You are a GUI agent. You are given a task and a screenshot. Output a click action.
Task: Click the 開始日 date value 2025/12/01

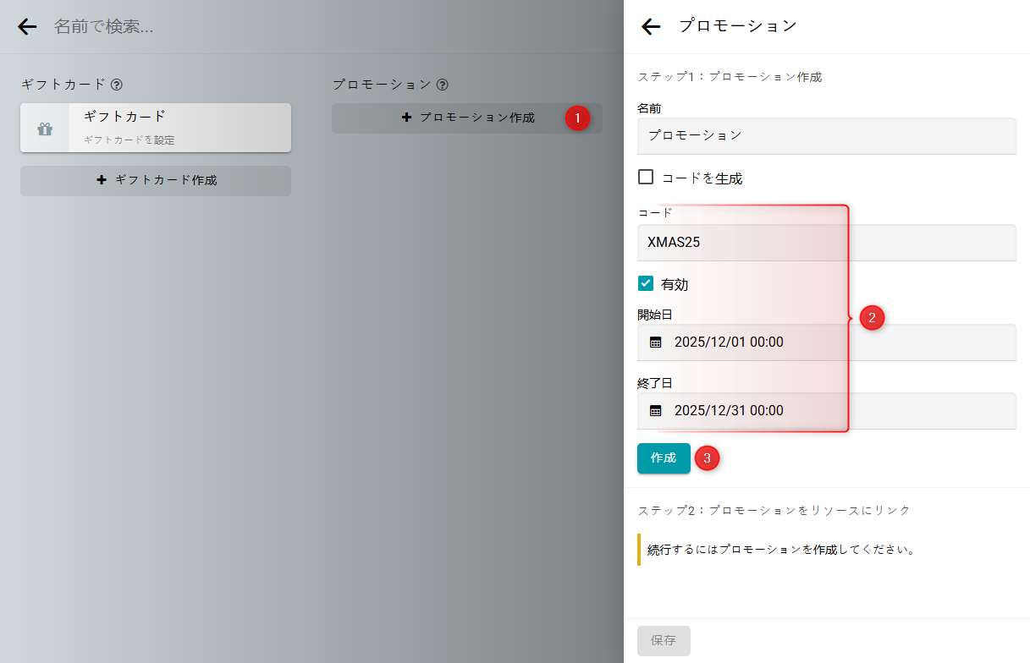(x=729, y=342)
